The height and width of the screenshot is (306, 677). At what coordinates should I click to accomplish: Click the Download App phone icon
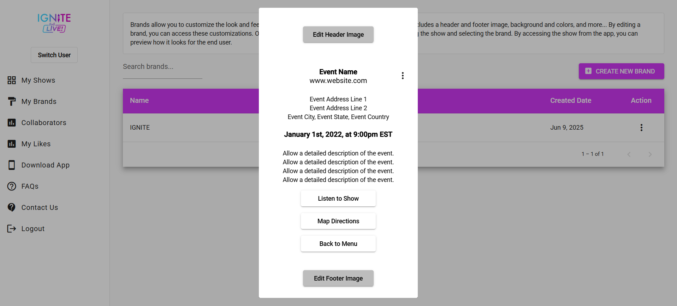pos(12,165)
